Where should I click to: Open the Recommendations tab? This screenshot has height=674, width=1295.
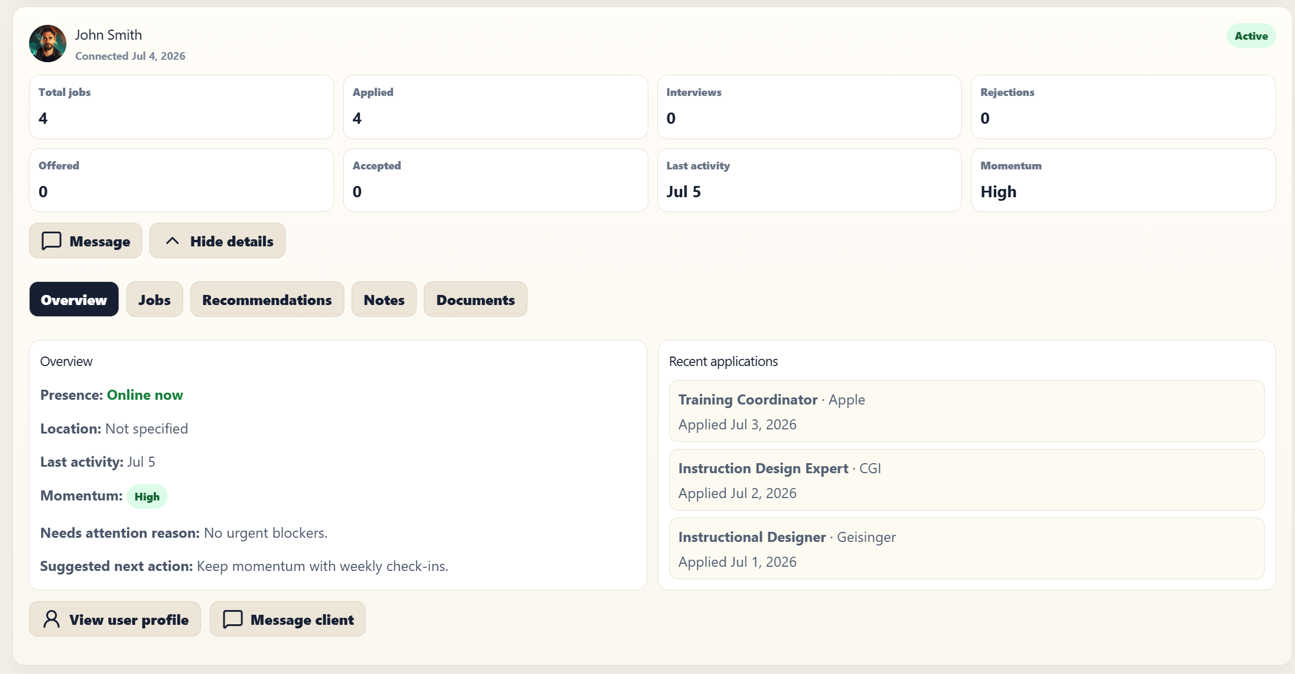[x=267, y=300]
